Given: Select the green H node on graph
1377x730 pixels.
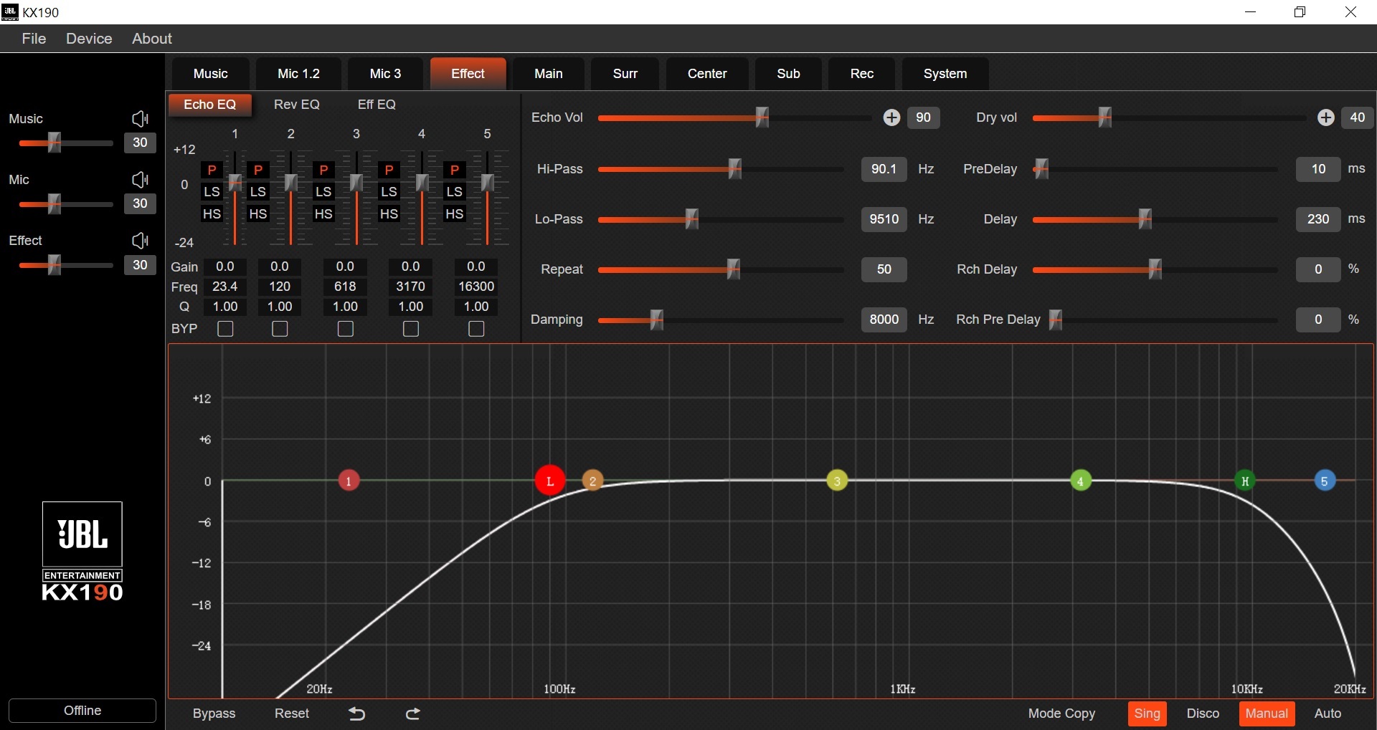Looking at the screenshot, I should (x=1245, y=481).
